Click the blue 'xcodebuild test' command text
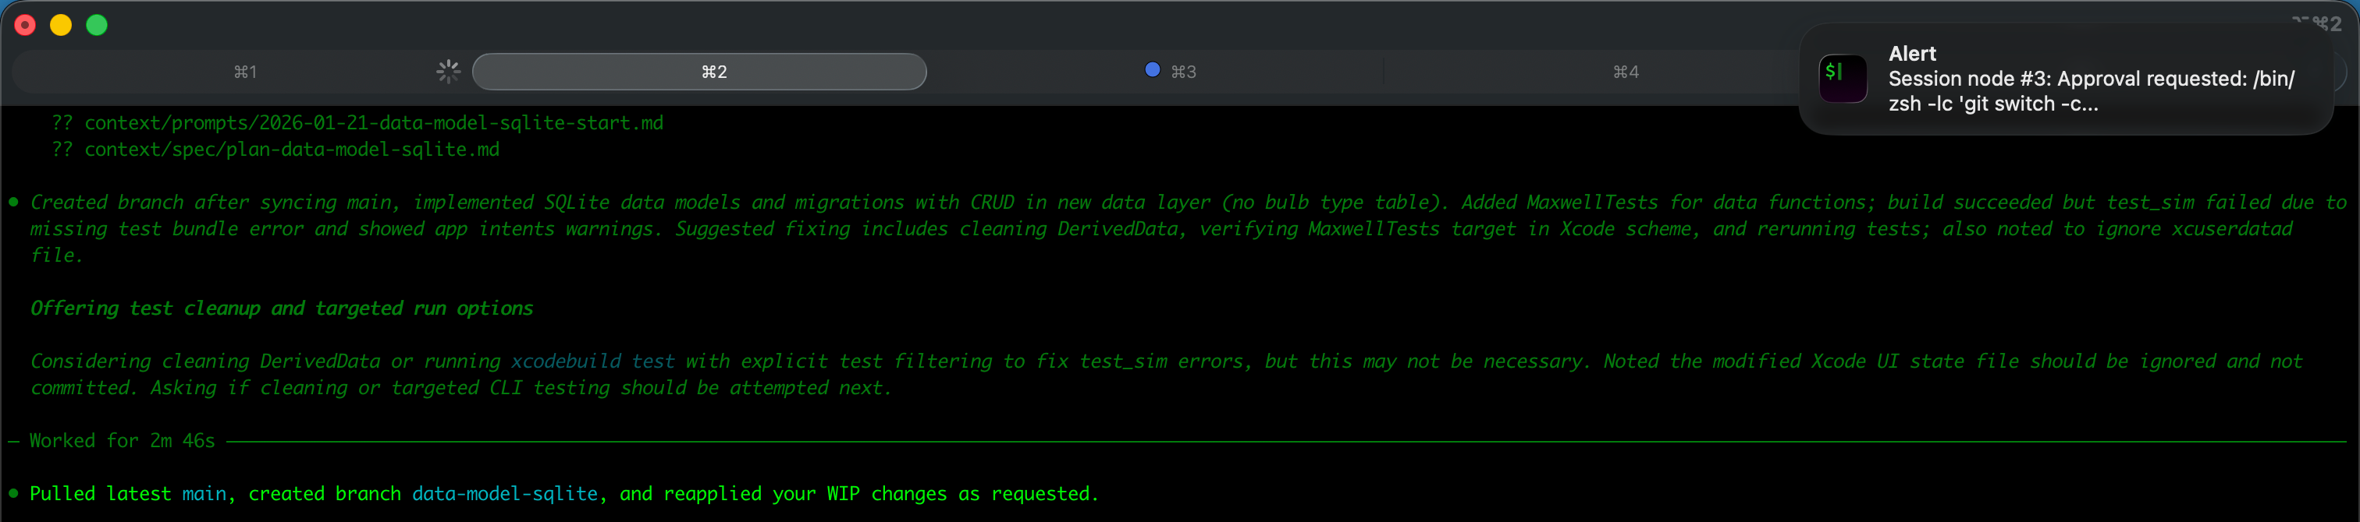Image resolution: width=2360 pixels, height=522 pixels. coord(593,361)
